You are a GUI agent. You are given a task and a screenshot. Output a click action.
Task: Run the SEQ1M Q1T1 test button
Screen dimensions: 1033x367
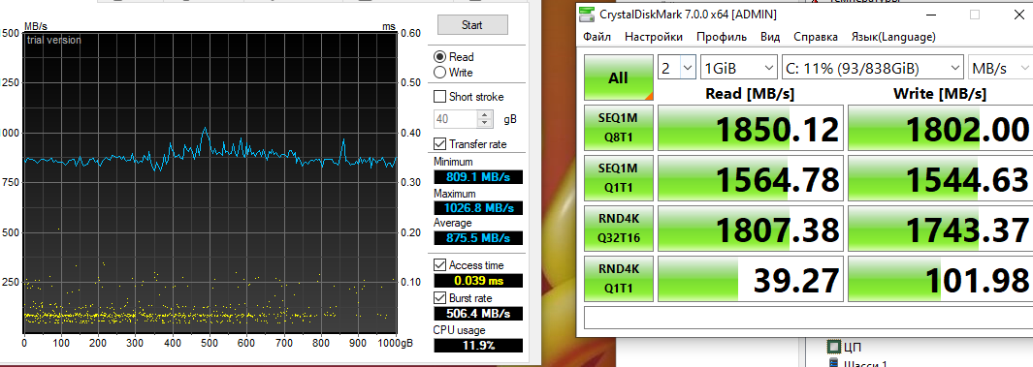(619, 178)
